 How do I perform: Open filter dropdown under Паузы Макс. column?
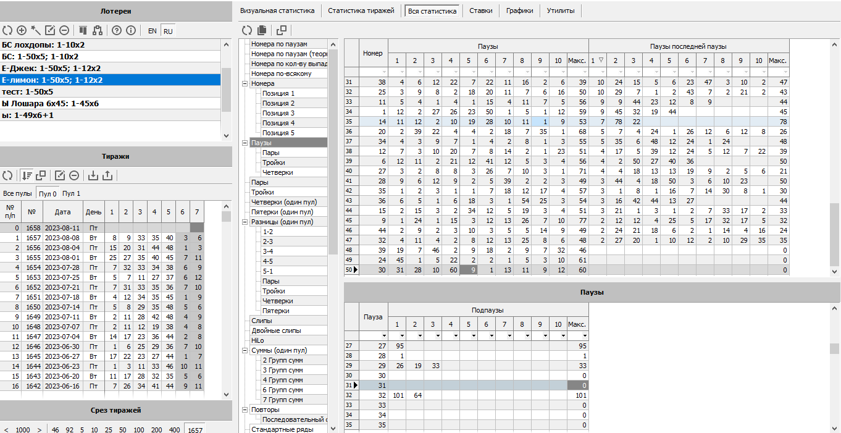(584, 72)
